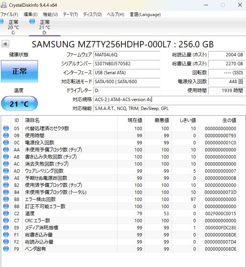Select the D: drive tab at 21 °C

45,27
